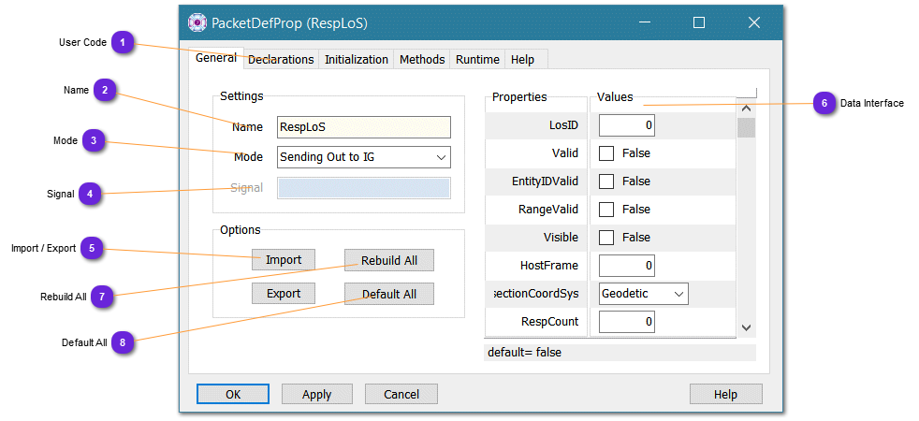The width and height of the screenshot is (919, 421).
Task: Enable the EntityIDValid checkbox
Action: pos(606,181)
